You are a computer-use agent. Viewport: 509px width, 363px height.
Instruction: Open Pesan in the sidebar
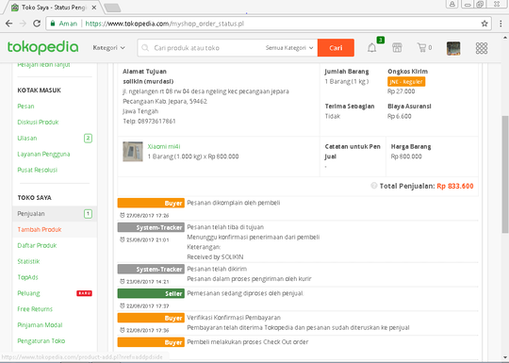25,107
